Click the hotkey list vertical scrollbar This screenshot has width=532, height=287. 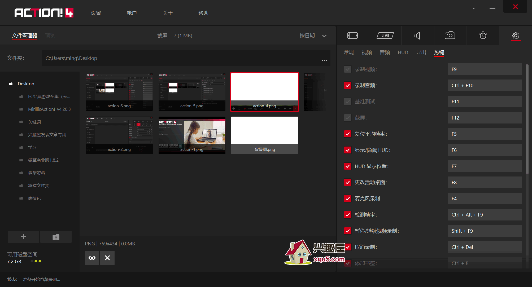527,119
